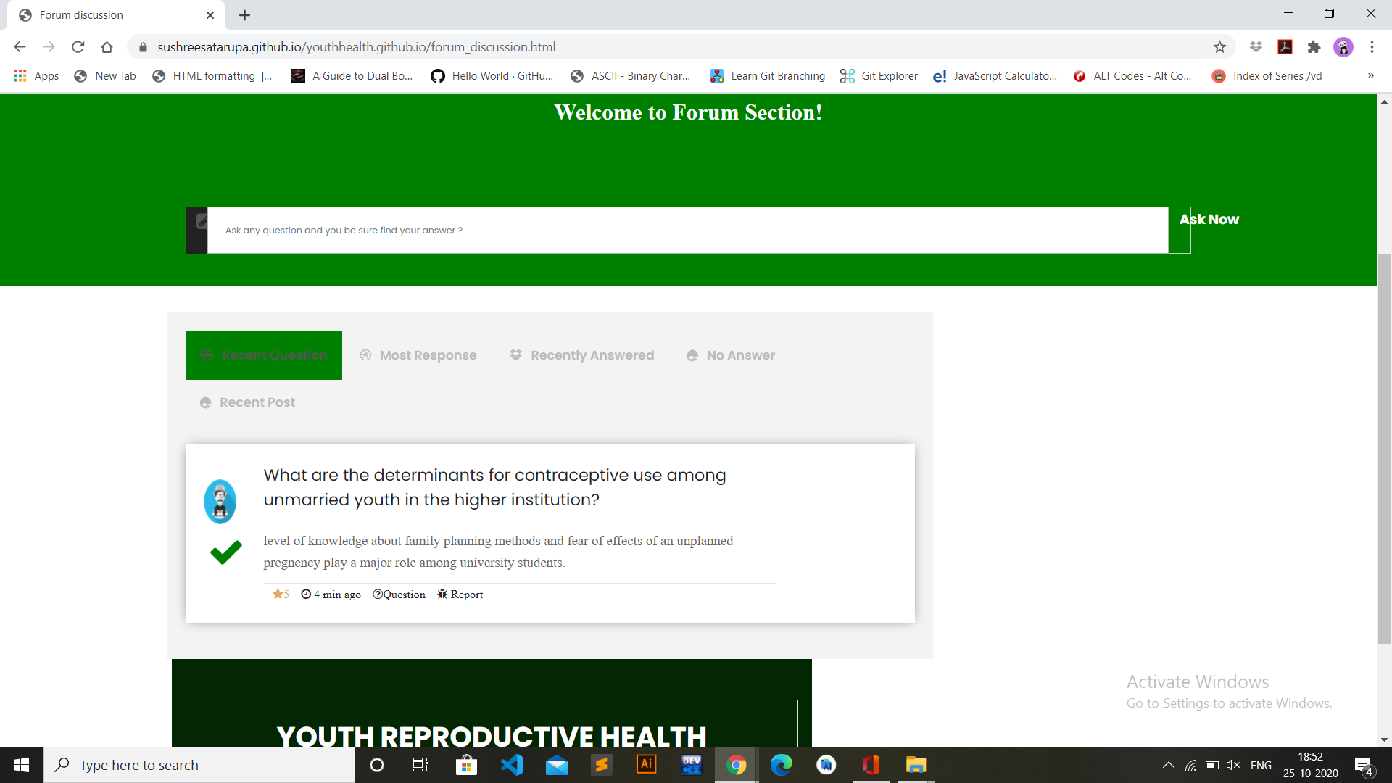Click the page vertical scrollbar thumb
The height and width of the screenshot is (783, 1392).
pos(1384,449)
